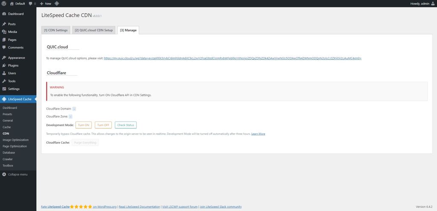Open Image Optimization submenu
Screen dimensions: 437x211
tap(16, 140)
